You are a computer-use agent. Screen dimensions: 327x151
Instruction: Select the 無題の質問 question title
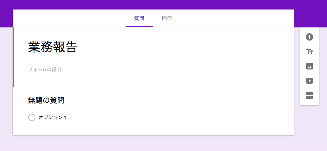[x=46, y=101]
